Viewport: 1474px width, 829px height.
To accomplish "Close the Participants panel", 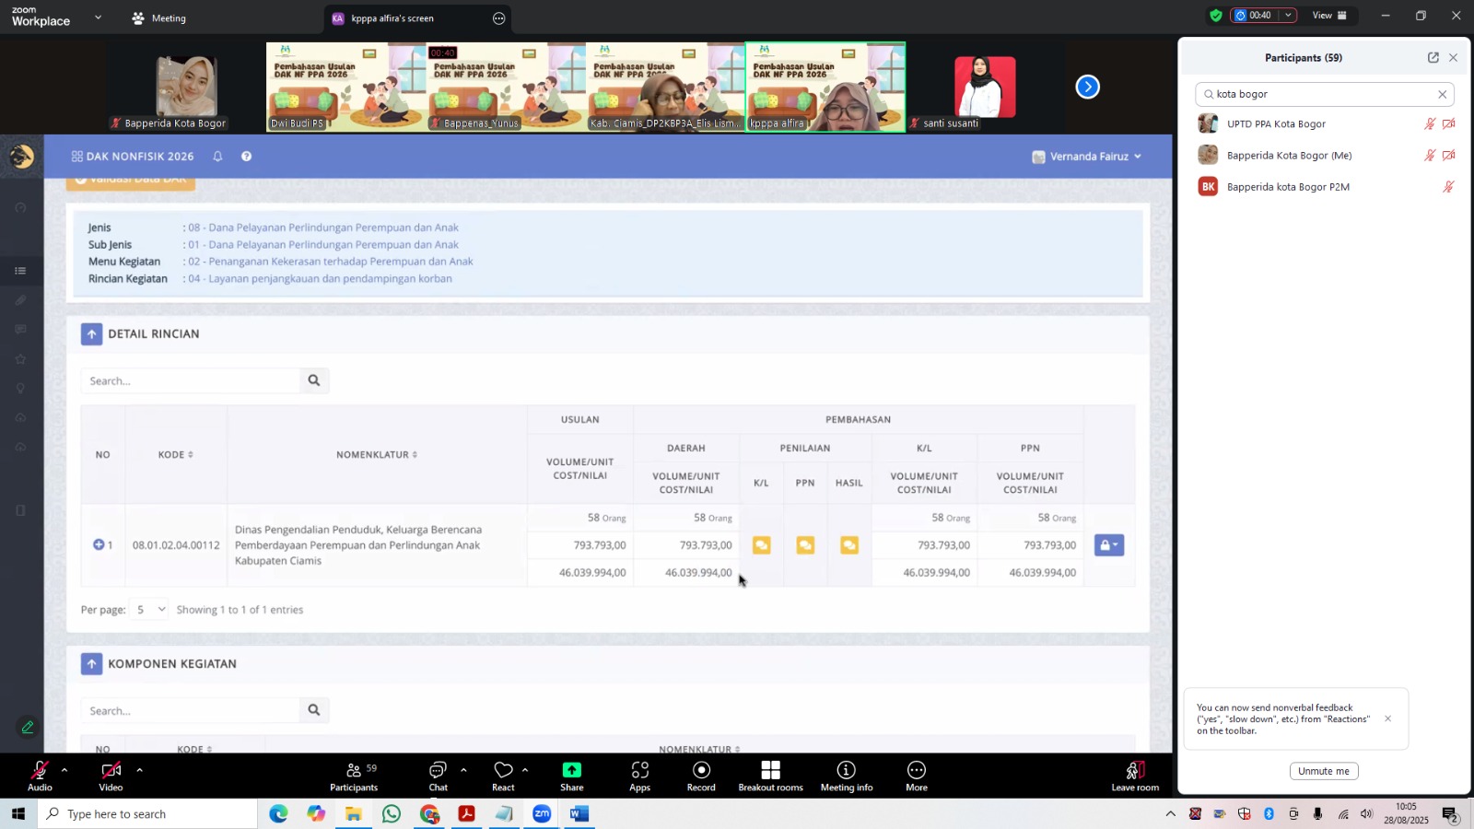I will pos(1454,57).
